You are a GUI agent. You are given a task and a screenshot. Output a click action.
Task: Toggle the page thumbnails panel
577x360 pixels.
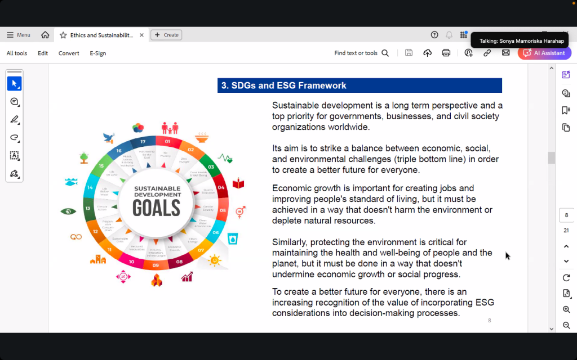coord(566,128)
